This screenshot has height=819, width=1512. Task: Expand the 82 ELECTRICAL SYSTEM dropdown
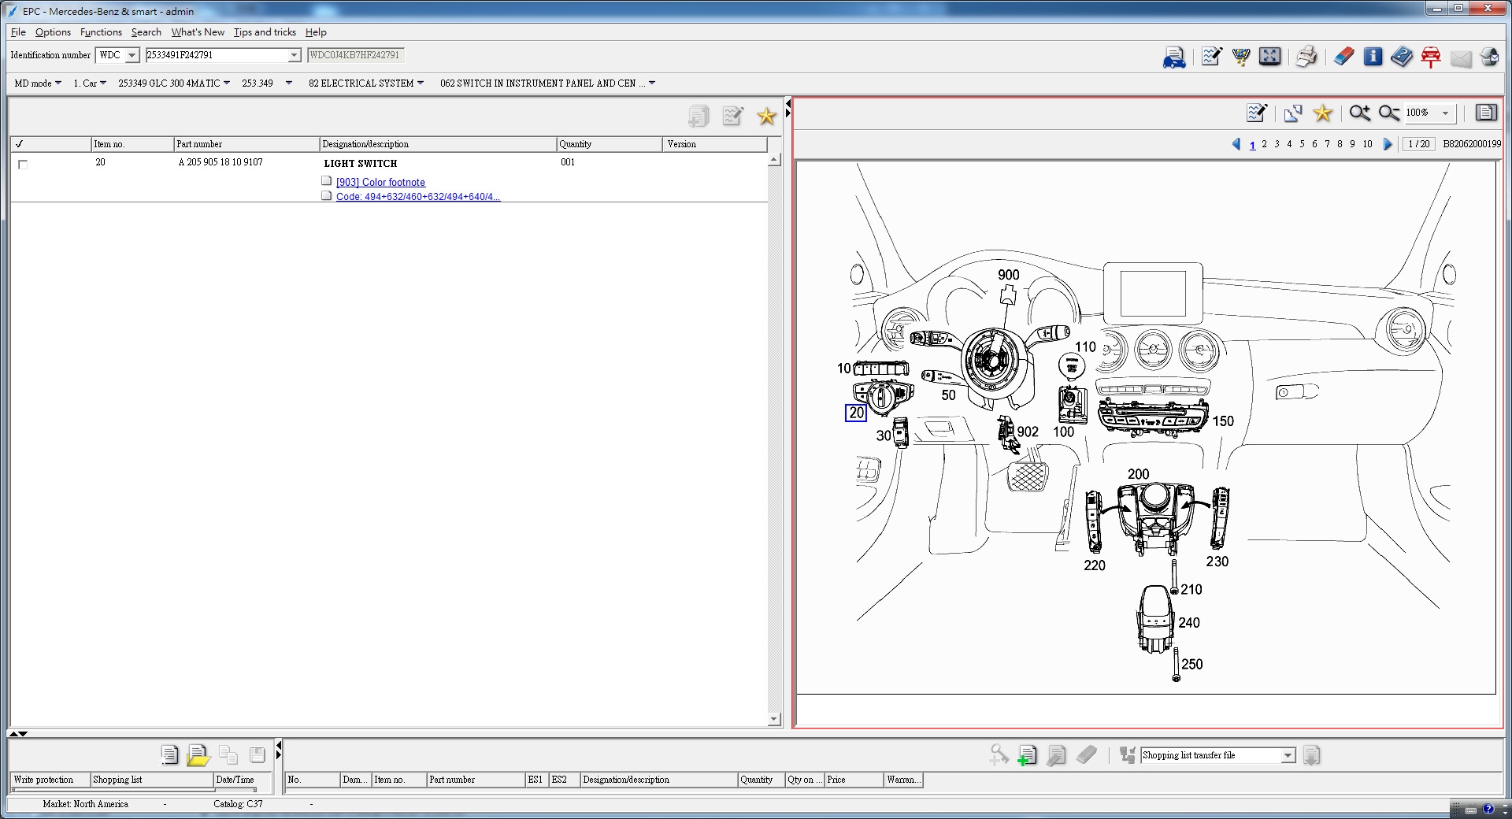[421, 83]
